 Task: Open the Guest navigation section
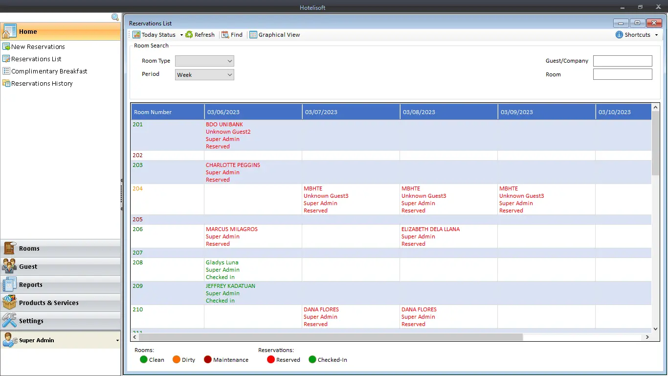60,266
